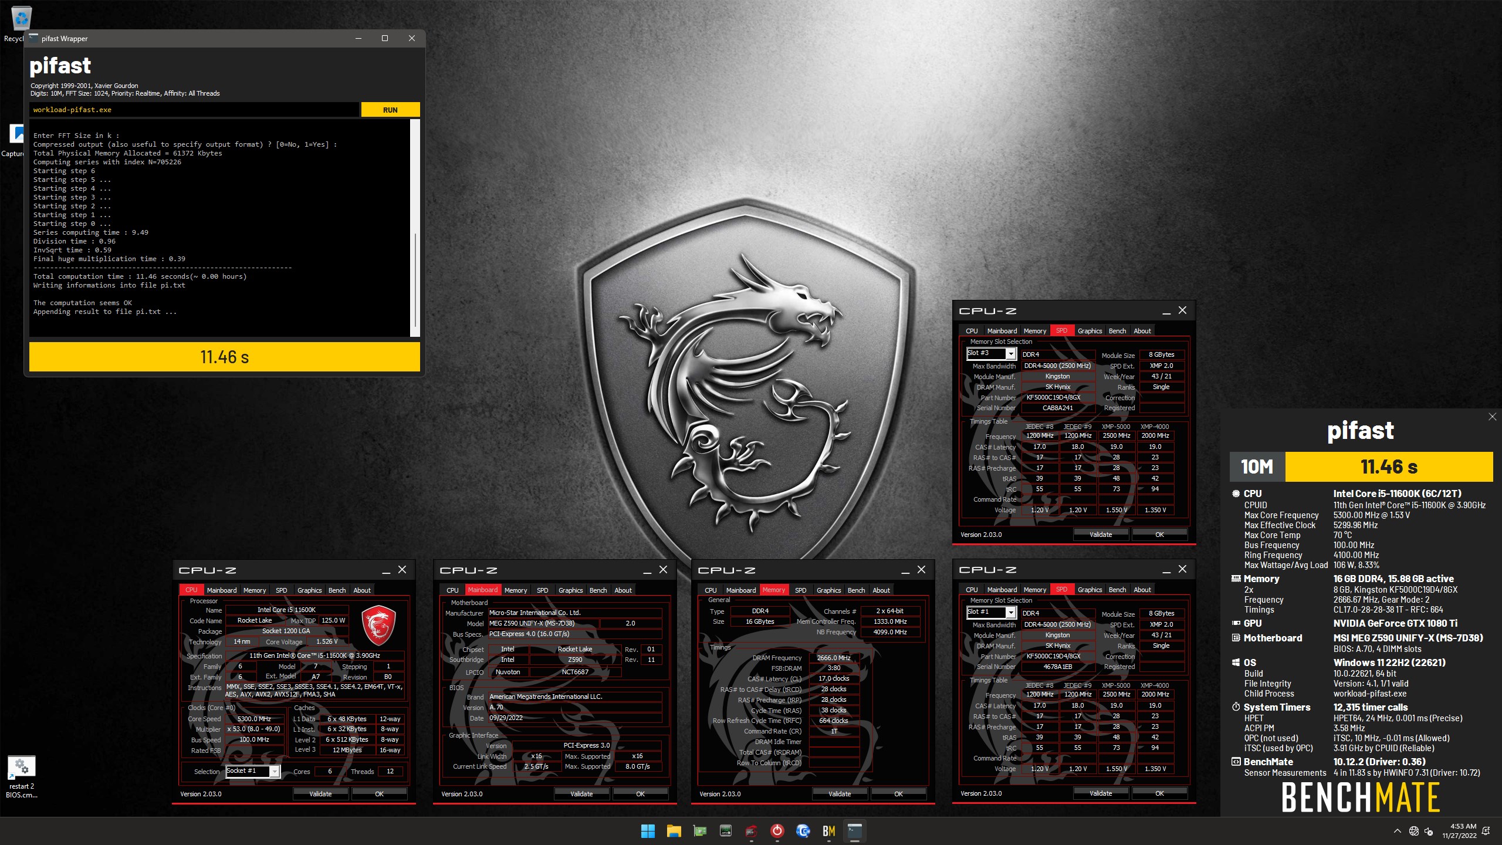This screenshot has height=845, width=1502.
Task: Click the 'Intel Core i5 11600K' Name field
Action: click(x=286, y=610)
